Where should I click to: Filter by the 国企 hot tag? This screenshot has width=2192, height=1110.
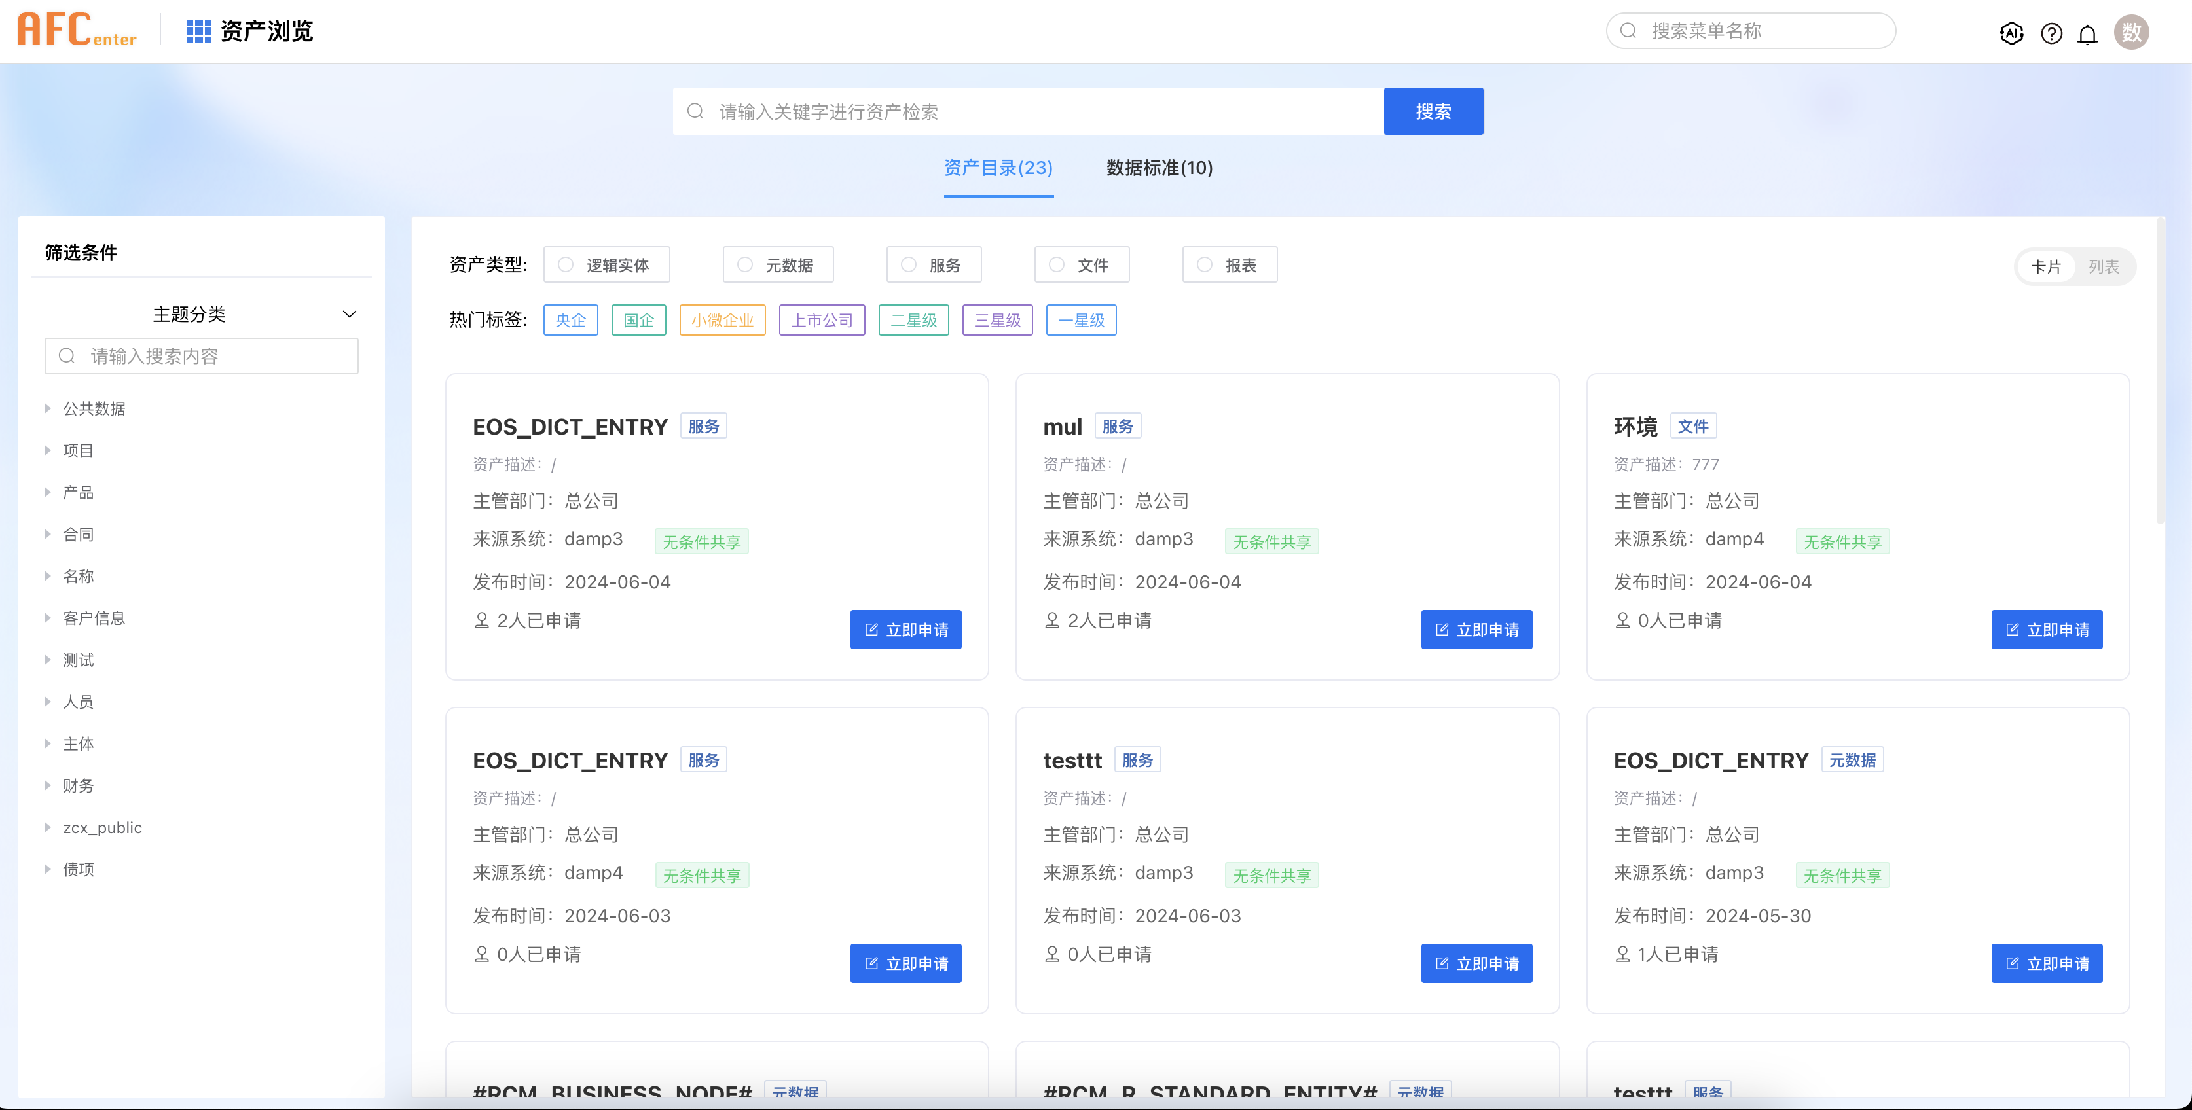[x=638, y=320]
